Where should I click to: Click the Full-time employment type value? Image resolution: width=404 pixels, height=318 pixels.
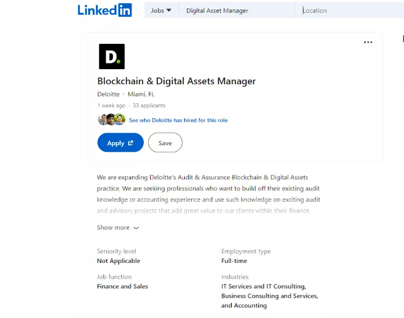pos(234,261)
